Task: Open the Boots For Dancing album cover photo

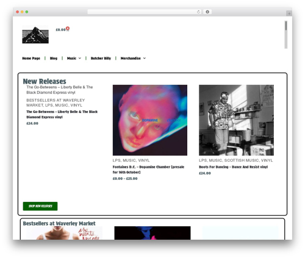Action: [x=236, y=120]
